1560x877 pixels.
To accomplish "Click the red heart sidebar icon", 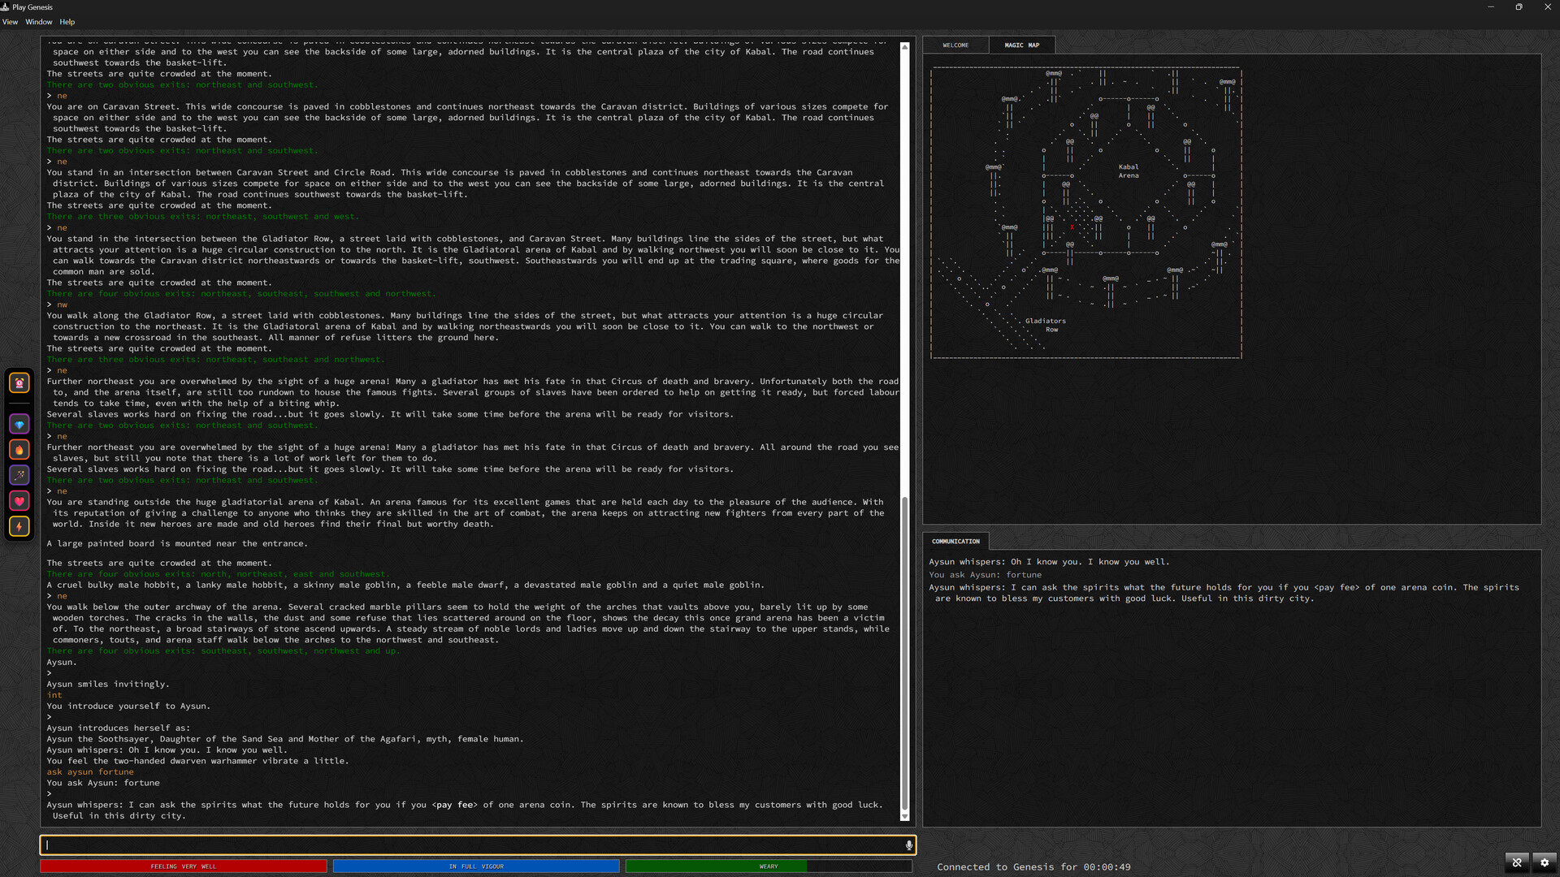I will click(x=19, y=501).
